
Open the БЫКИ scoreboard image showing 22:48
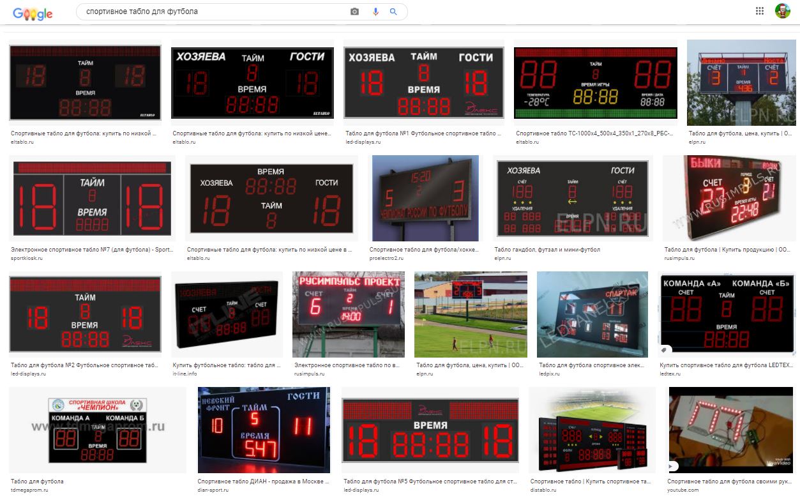pyautogui.click(x=728, y=198)
